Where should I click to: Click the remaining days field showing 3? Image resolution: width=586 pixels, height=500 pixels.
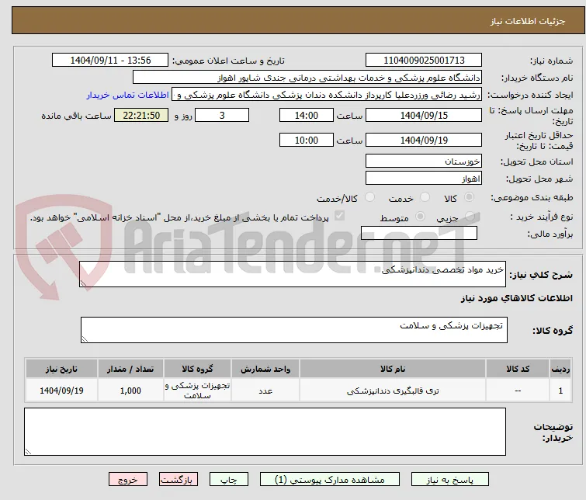pos(222,115)
